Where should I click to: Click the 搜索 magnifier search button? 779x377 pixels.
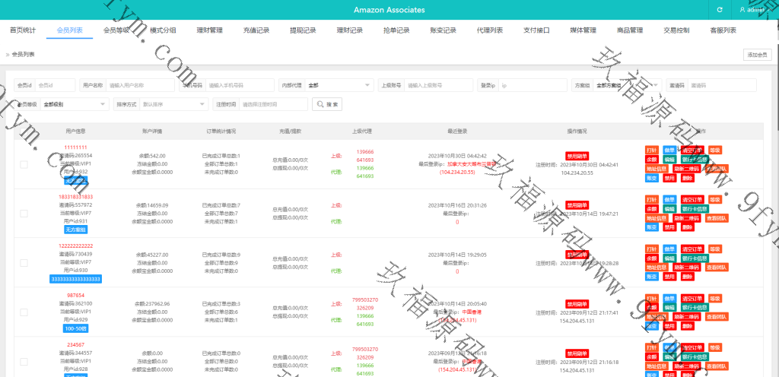tap(327, 104)
